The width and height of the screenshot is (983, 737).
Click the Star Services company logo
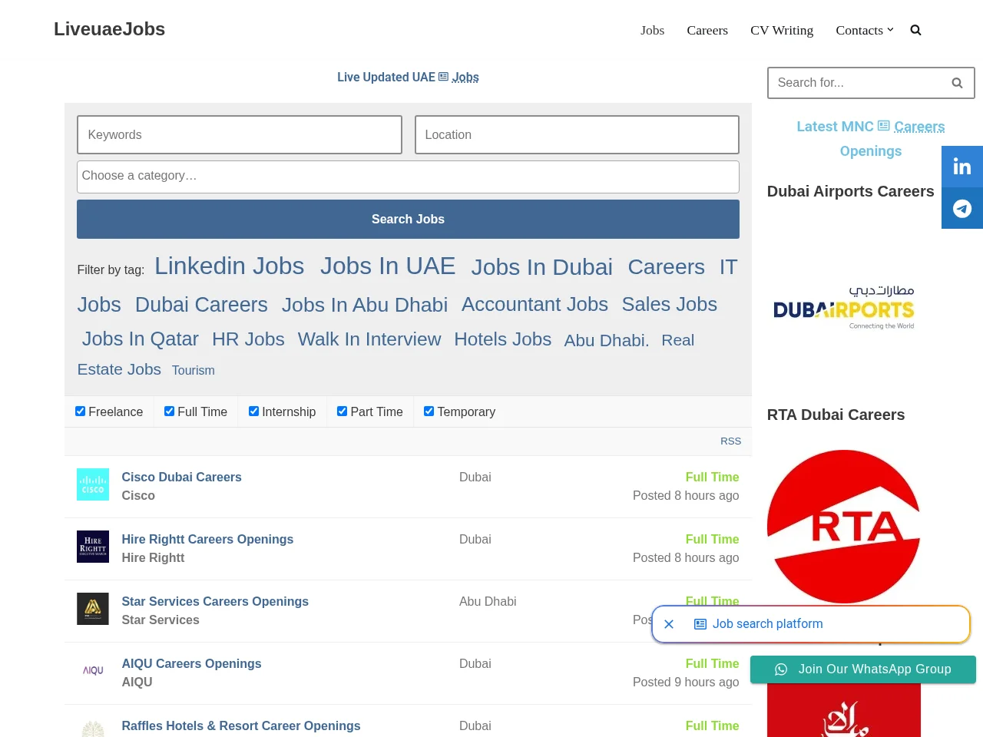[x=93, y=609]
